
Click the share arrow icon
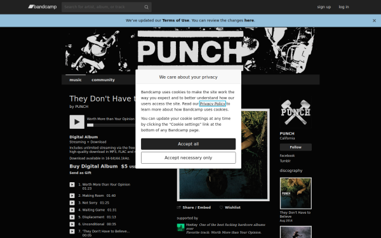tap(179, 208)
